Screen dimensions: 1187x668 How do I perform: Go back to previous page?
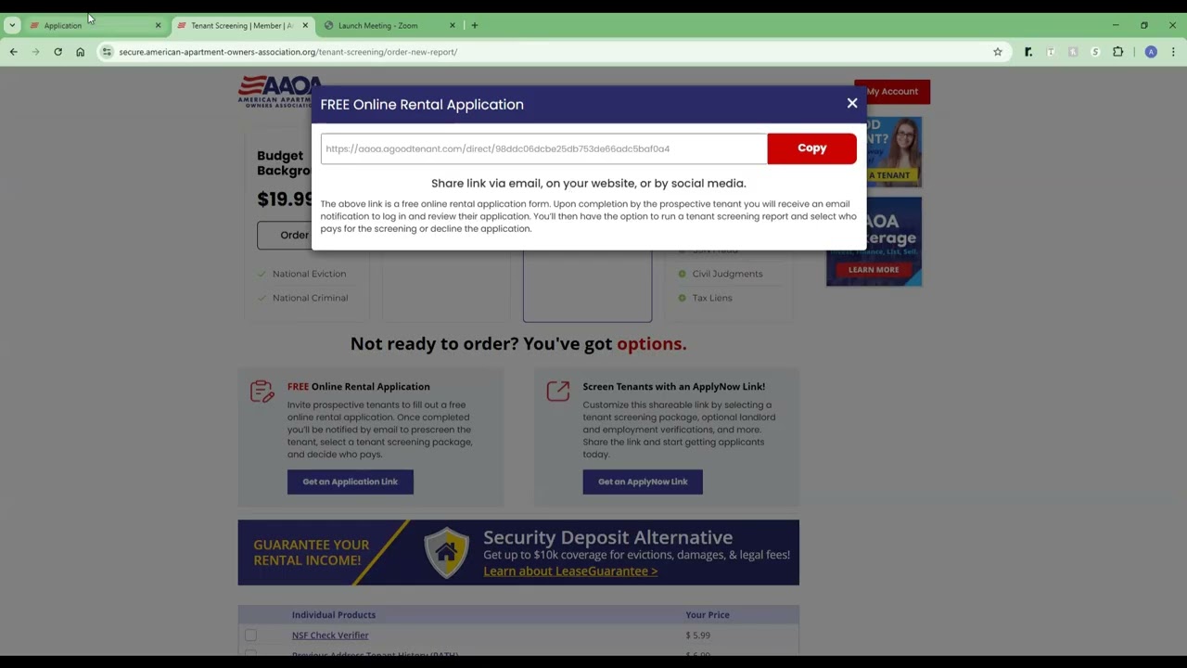pos(14,52)
